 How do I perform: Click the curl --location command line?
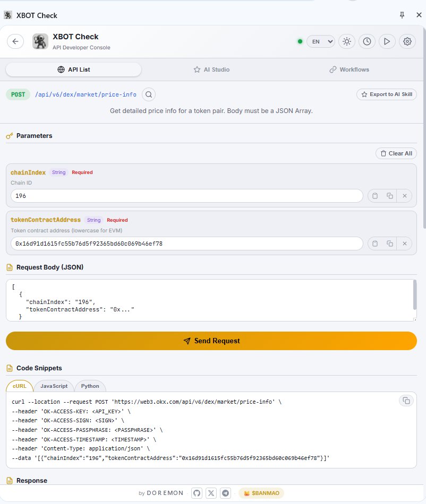point(147,402)
